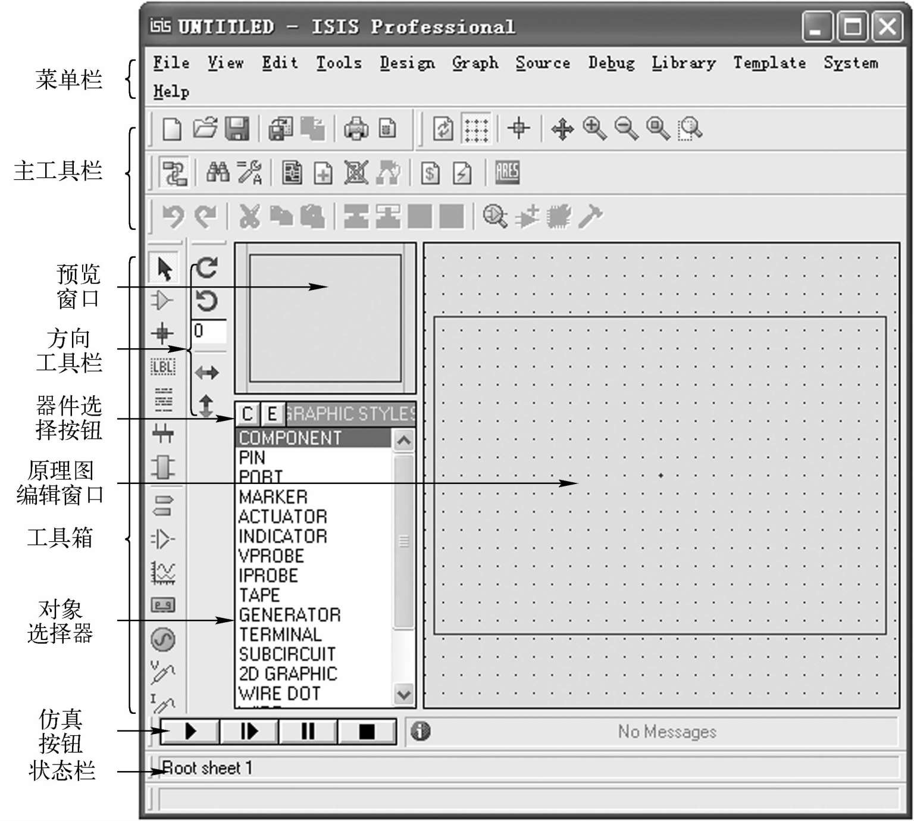Open the Design menu

coord(407,63)
